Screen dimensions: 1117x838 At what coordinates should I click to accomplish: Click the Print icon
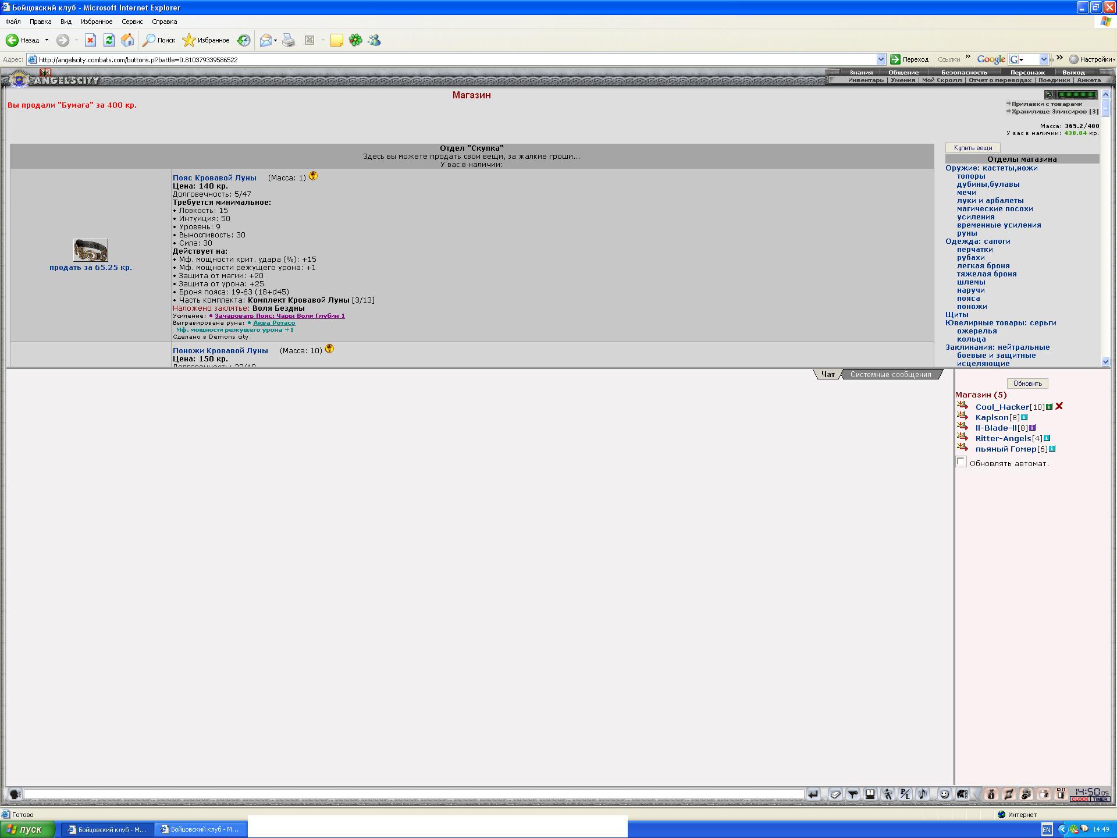coord(289,40)
